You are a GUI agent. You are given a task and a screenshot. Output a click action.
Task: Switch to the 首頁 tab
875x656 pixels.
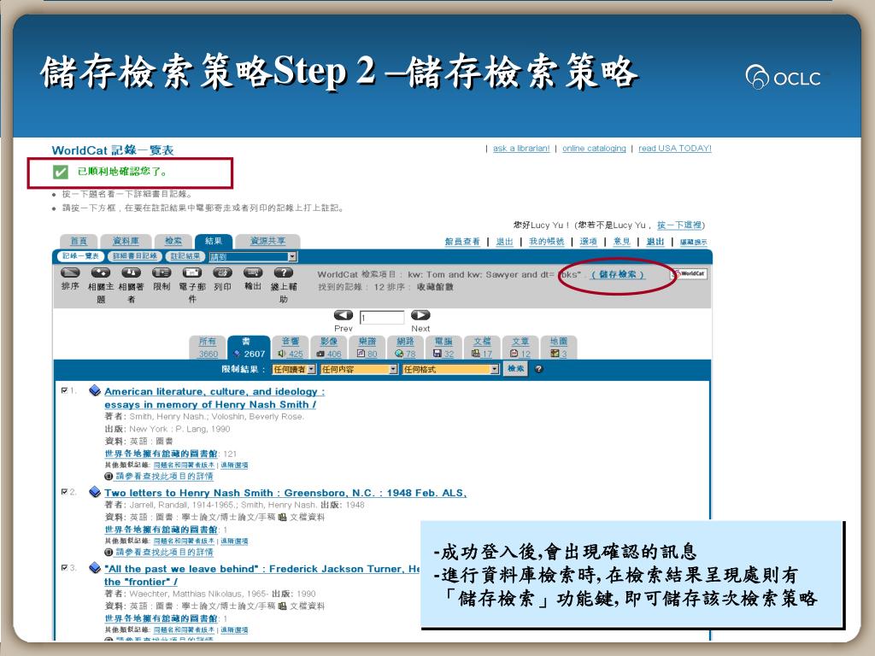click(79, 241)
